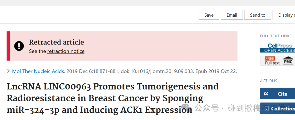Click the Collections action button
The image size is (295, 120).
coord(278,108)
